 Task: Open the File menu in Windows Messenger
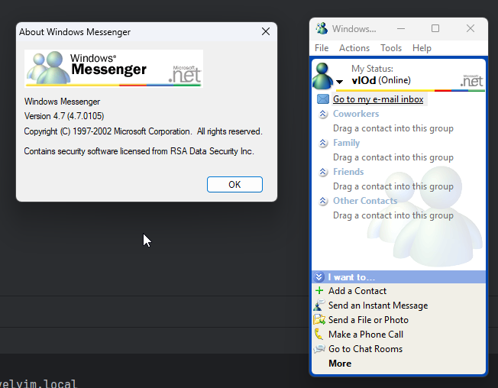pos(322,48)
